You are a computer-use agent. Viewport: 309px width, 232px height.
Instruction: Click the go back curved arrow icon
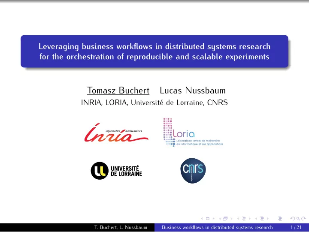[x=293, y=219]
